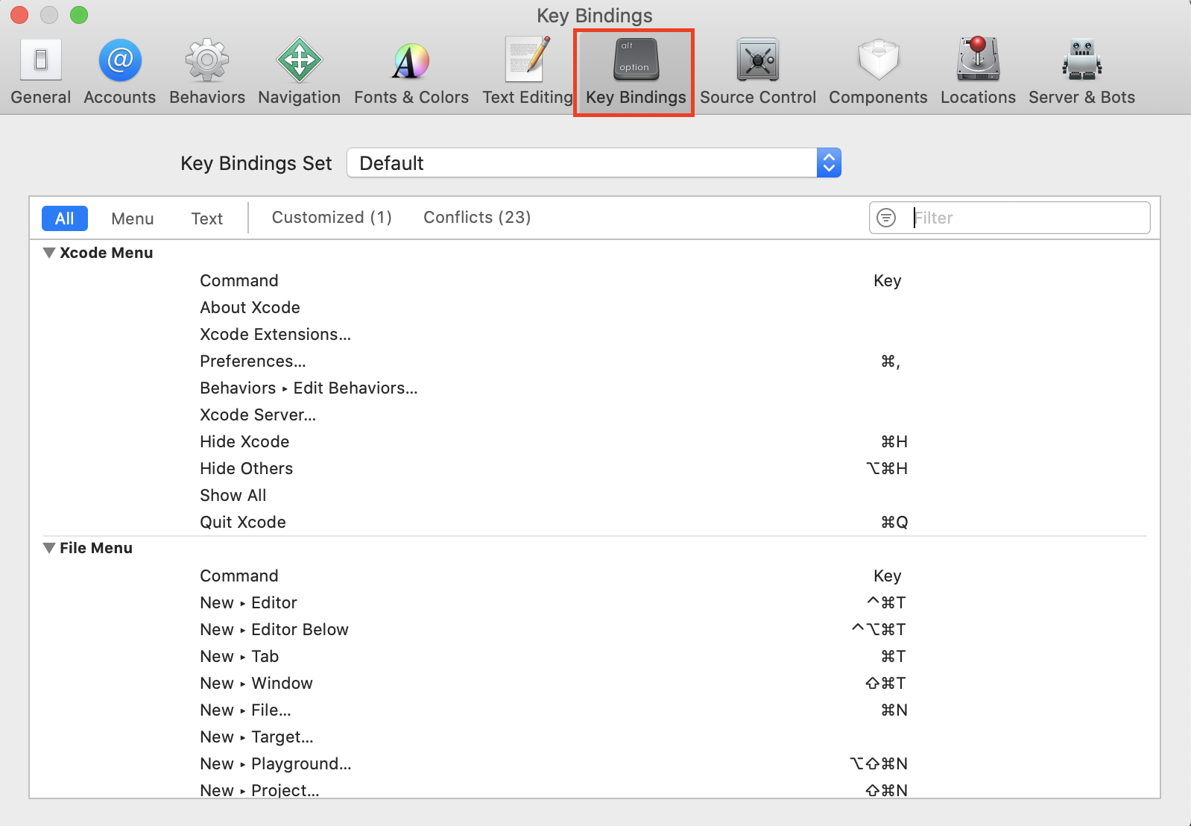Select the New Editor Below row
This screenshot has width=1191, height=826.
[x=595, y=629]
